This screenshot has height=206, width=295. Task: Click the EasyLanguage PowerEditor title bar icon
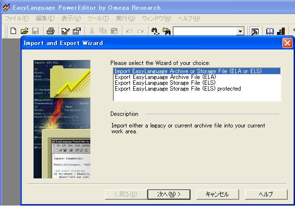coord(6,7)
